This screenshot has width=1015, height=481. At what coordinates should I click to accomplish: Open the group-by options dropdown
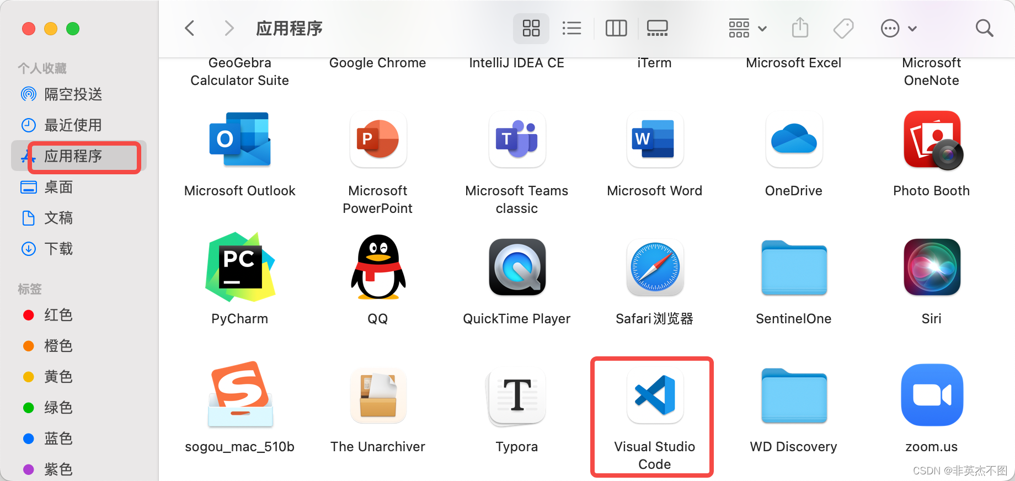click(747, 28)
